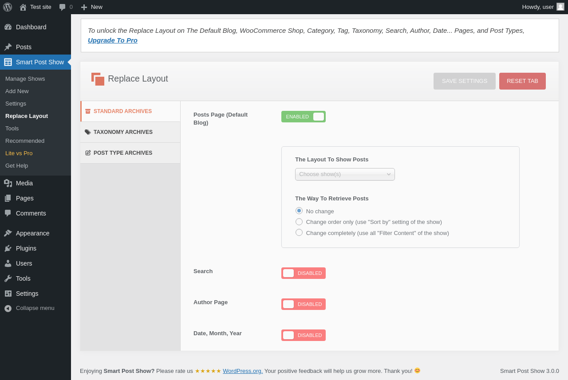Open the Test site home icon
568x380 pixels.
coord(23,7)
